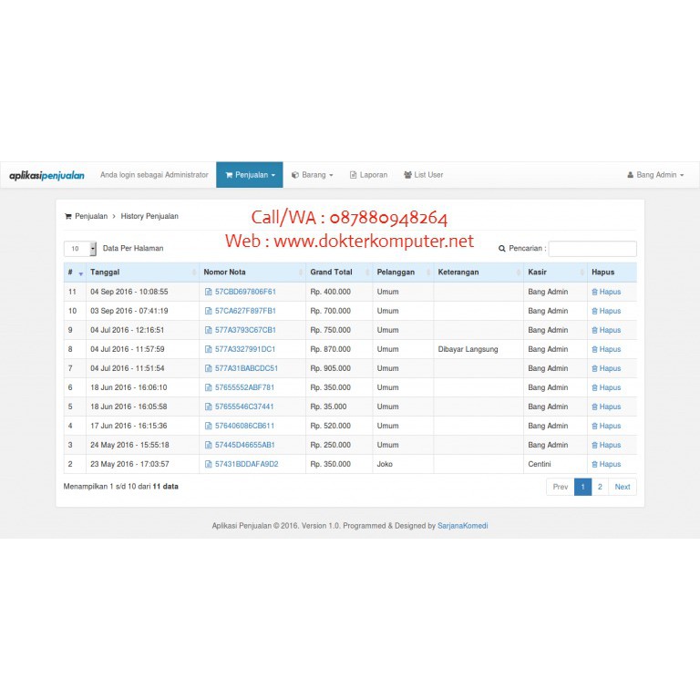This screenshot has width=700, height=700.
Task: Focus the Pencarian search field
Action: 592,249
